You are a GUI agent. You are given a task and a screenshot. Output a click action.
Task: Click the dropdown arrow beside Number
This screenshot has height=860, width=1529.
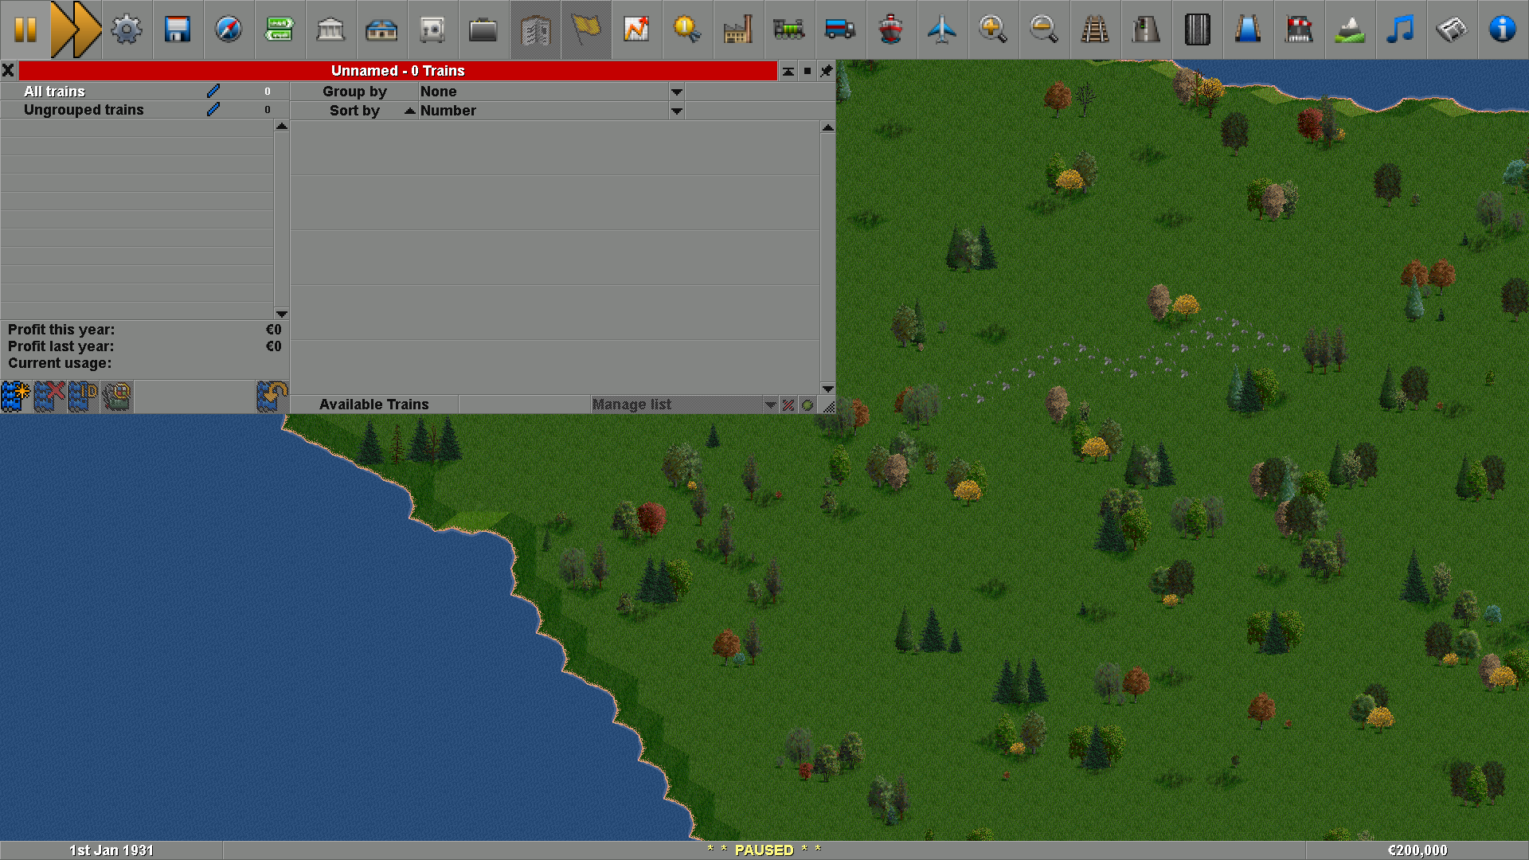[x=677, y=111]
